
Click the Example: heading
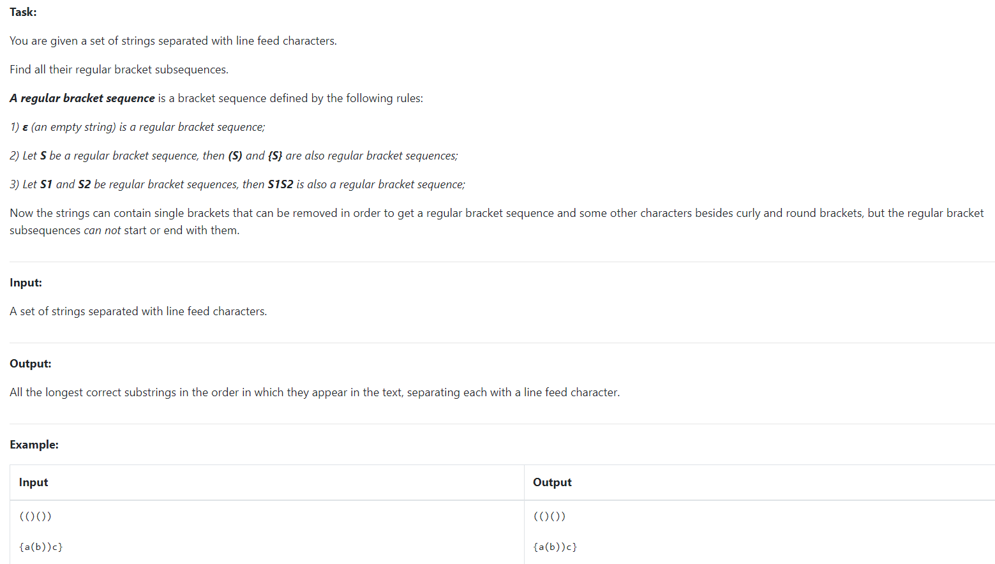(x=34, y=445)
